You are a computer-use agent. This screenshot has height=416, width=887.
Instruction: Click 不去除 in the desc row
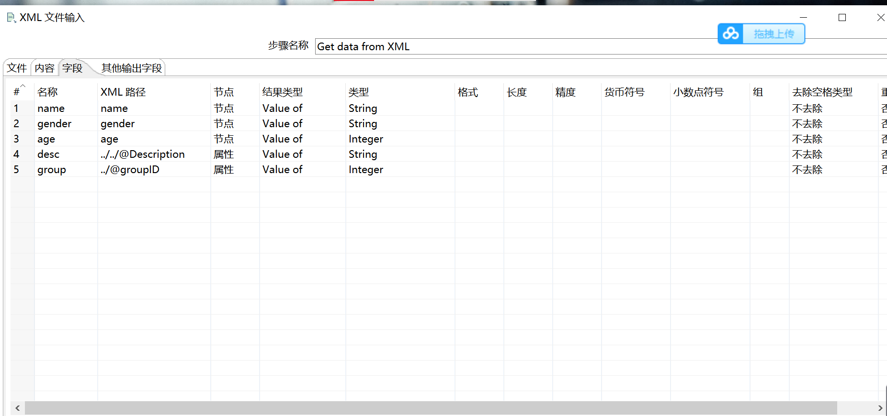[807, 154]
